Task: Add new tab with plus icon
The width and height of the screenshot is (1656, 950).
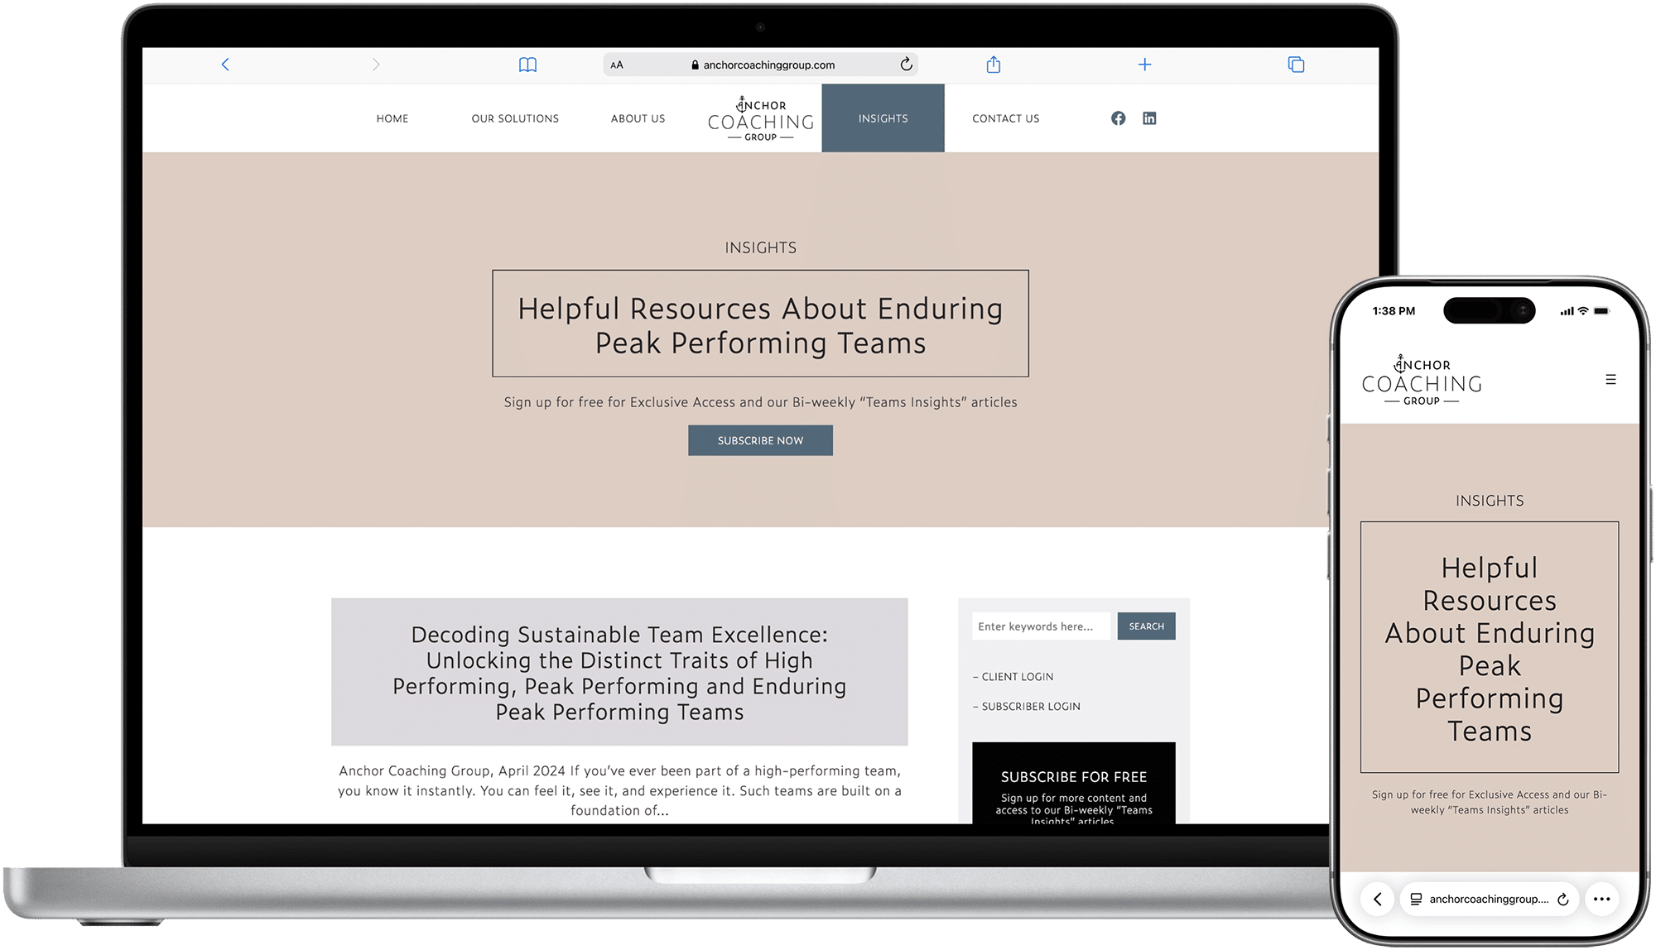Action: pyautogui.click(x=1144, y=65)
